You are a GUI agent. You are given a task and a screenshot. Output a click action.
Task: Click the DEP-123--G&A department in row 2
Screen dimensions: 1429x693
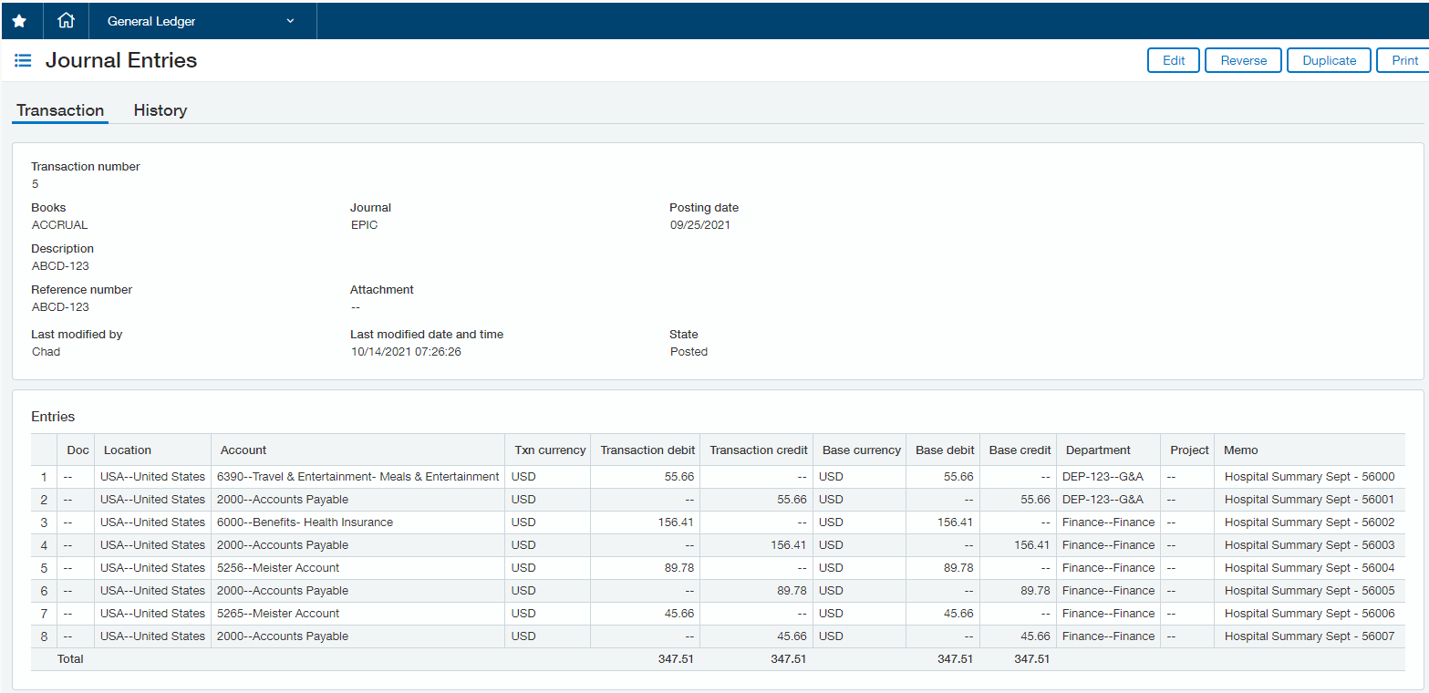click(1103, 500)
